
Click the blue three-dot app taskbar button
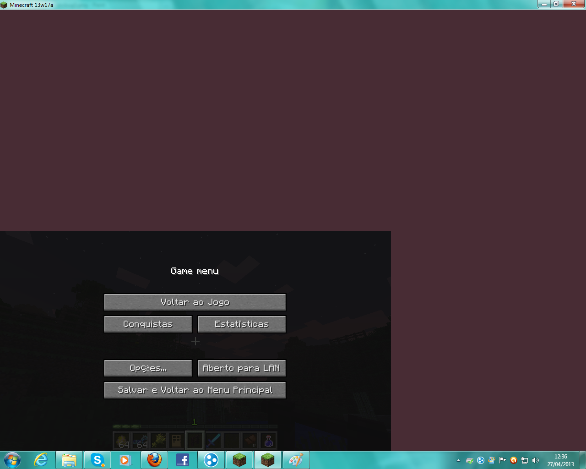pyautogui.click(x=211, y=460)
